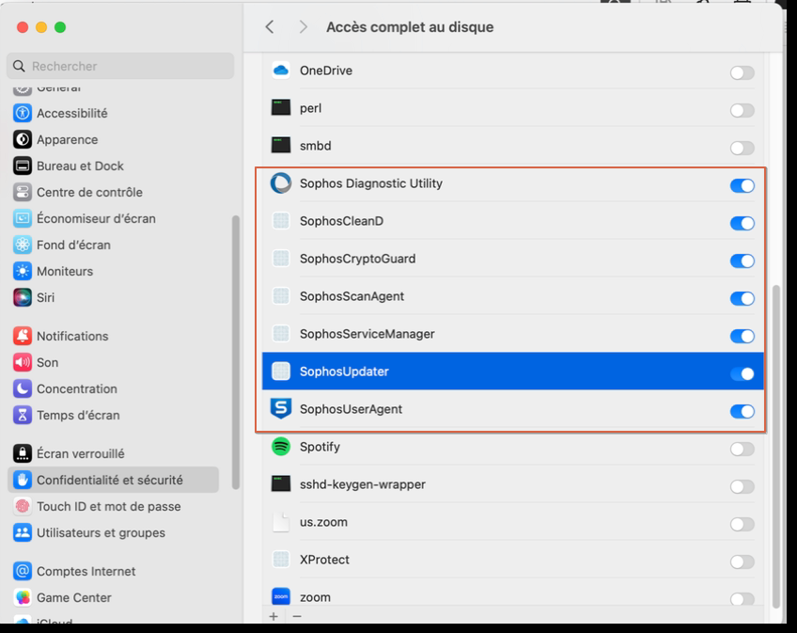Select the SophosCryptoGuard row text
This screenshot has height=633, width=797.
tap(358, 259)
